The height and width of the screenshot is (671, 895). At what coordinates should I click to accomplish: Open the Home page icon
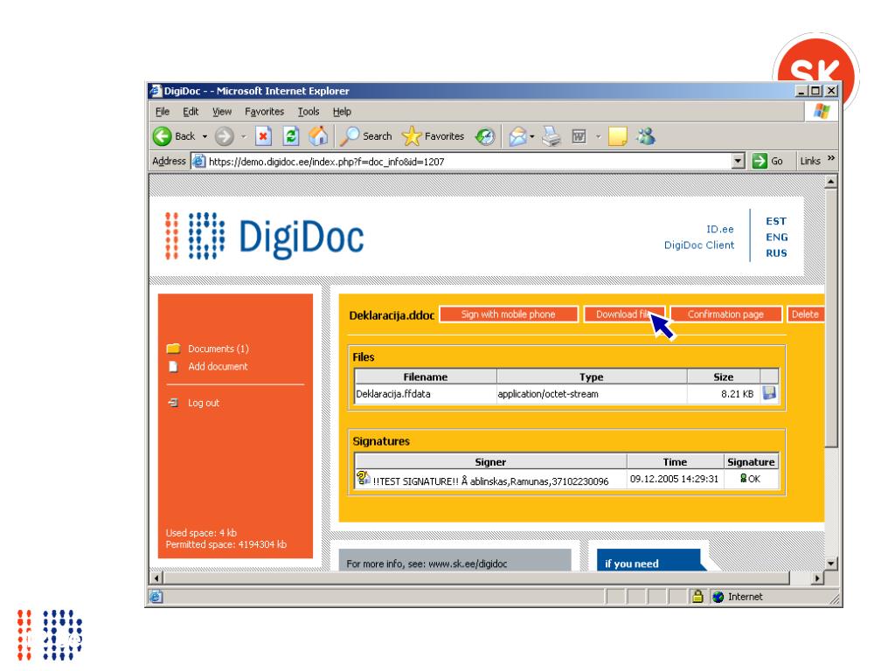(x=318, y=136)
